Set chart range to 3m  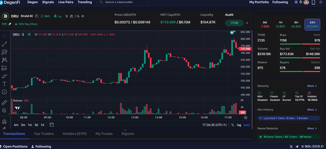click(x=23, y=125)
